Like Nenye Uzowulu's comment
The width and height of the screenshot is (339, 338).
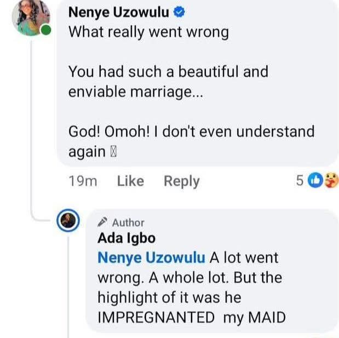tap(130, 181)
